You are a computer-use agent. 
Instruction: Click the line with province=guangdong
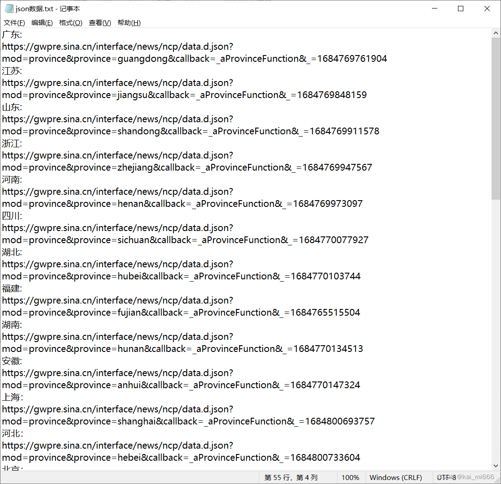coord(194,59)
